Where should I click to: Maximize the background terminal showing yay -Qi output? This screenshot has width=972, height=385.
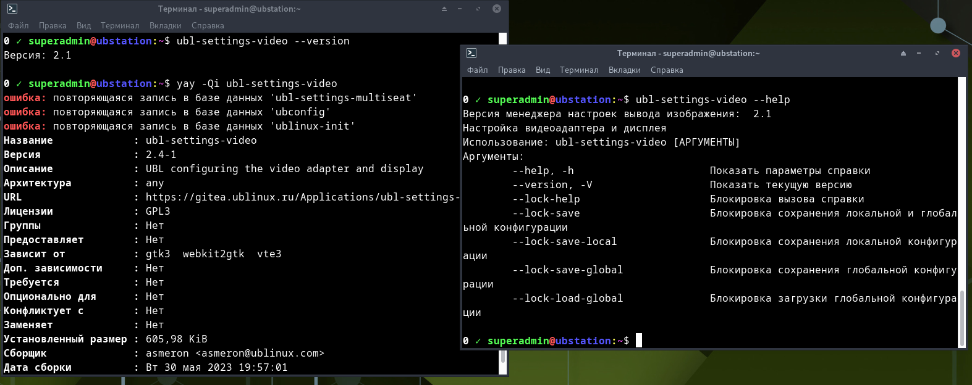(x=478, y=9)
